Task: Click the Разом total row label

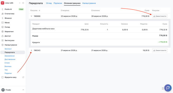Action: point(35,36)
